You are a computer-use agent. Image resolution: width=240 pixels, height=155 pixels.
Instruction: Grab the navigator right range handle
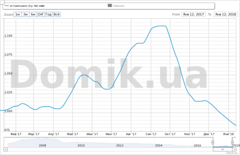coord(232,142)
